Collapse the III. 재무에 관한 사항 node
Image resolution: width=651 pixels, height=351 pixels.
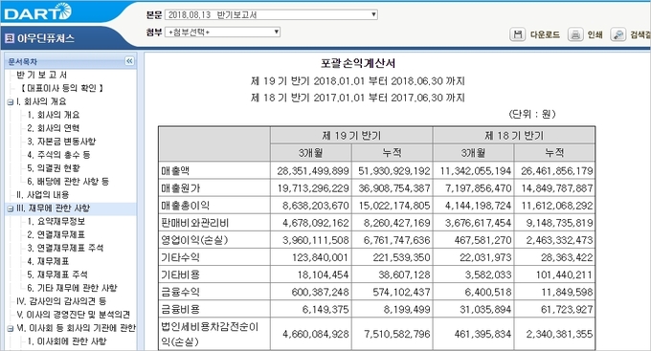(11, 208)
